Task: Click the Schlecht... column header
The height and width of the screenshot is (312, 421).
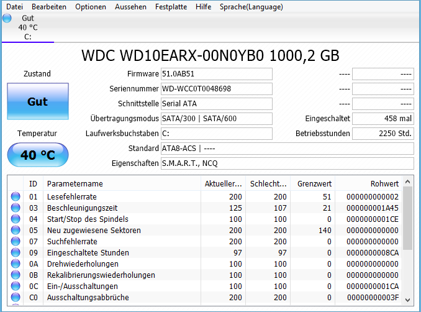Action: point(268,184)
